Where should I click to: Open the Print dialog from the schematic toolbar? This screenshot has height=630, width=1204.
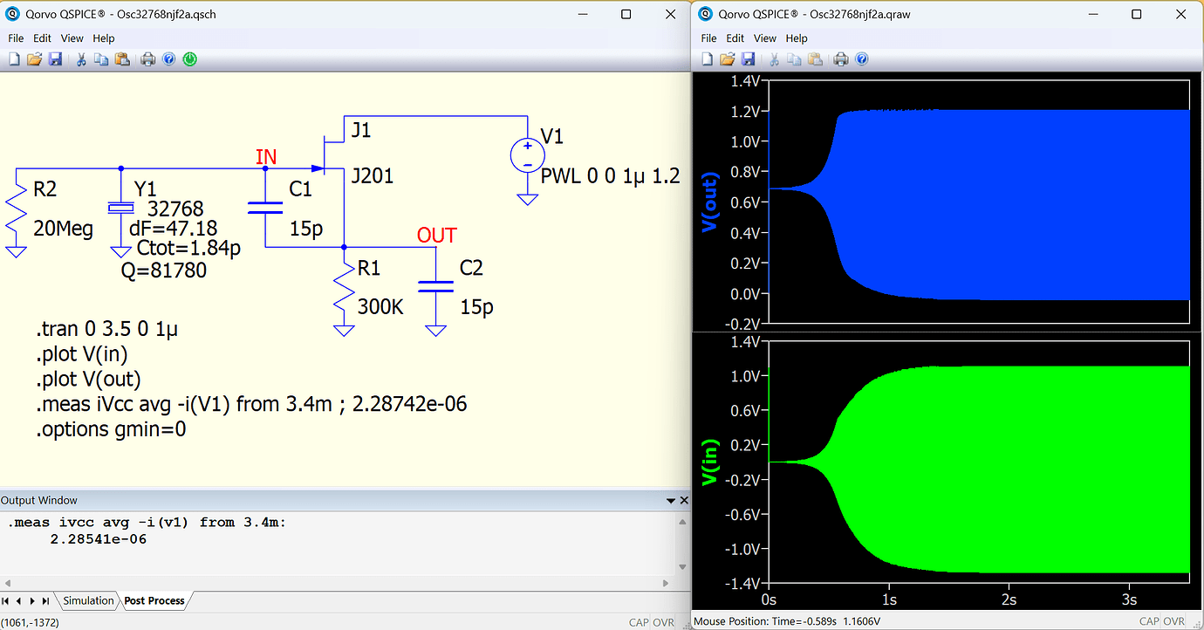[x=147, y=58]
